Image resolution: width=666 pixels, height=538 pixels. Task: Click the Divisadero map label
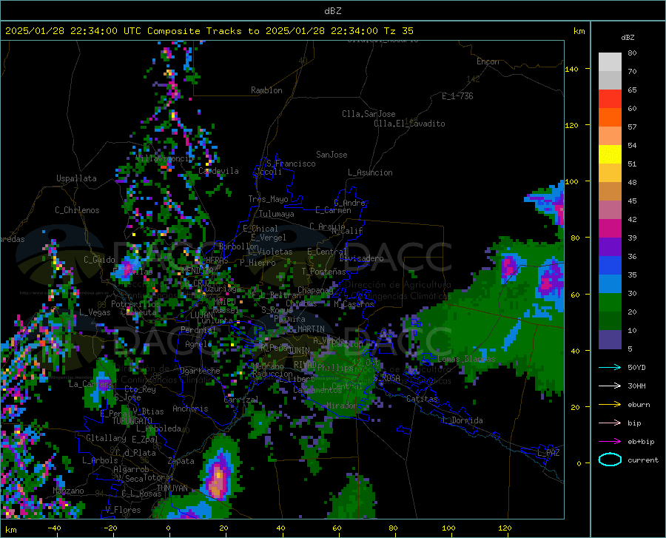click(x=361, y=258)
